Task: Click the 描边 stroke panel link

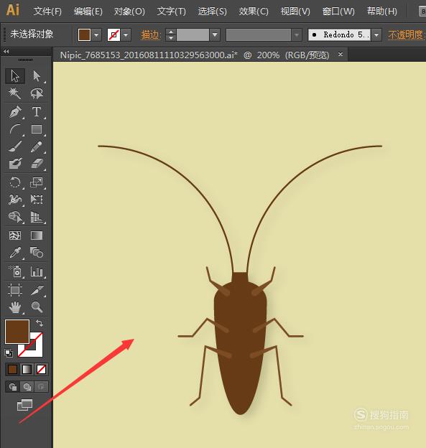Action: pos(151,35)
